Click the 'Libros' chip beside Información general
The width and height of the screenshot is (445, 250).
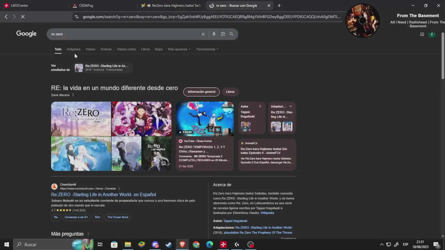coord(230,92)
